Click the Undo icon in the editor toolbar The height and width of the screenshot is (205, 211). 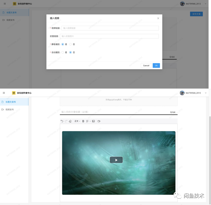pyautogui.click(x=62, y=121)
